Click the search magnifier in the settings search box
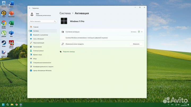The height and width of the screenshot is (107, 191). pos(55,21)
